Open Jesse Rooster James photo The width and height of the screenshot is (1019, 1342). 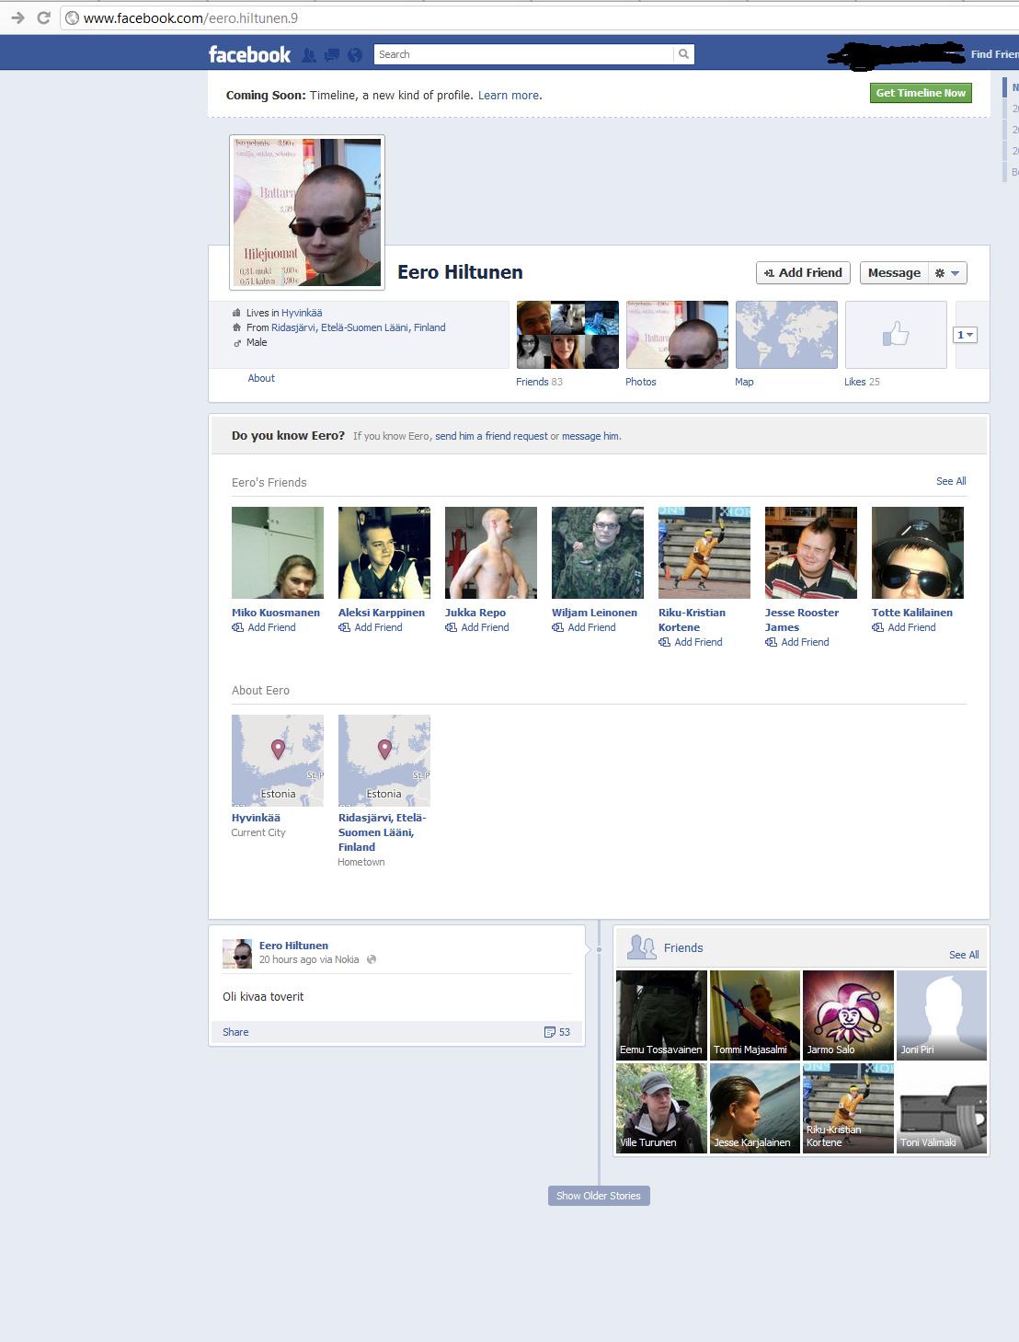click(x=811, y=553)
